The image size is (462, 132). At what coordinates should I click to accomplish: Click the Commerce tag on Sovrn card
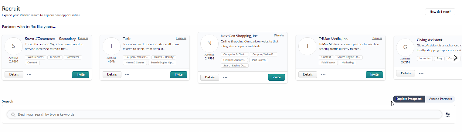pyautogui.click(x=73, y=57)
